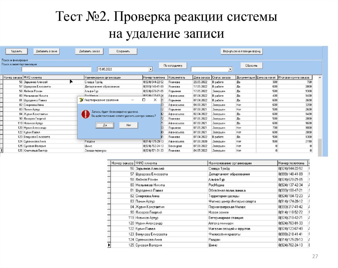This screenshot has width=338, height=268.
Task: Click the Цена за макет column header
Action: [x=267, y=77]
